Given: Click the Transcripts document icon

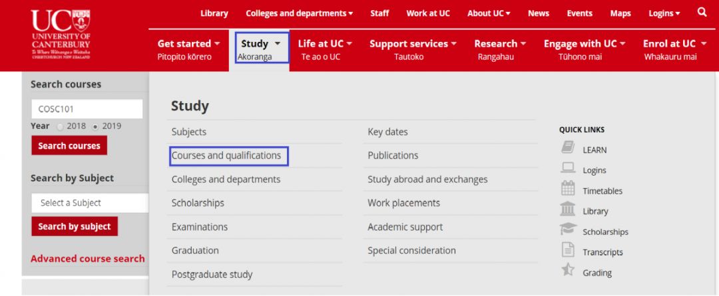Looking at the screenshot, I should (568, 250).
